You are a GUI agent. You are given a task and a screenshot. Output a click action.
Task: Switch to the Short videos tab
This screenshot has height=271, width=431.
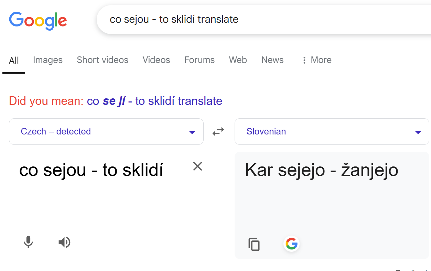click(103, 60)
